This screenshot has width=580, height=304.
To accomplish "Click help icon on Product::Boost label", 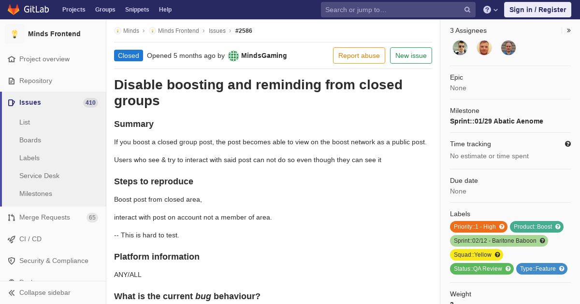I will click(558, 227).
